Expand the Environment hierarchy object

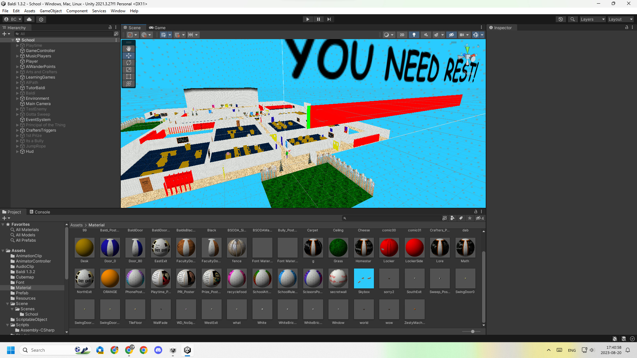(x=18, y=98)
